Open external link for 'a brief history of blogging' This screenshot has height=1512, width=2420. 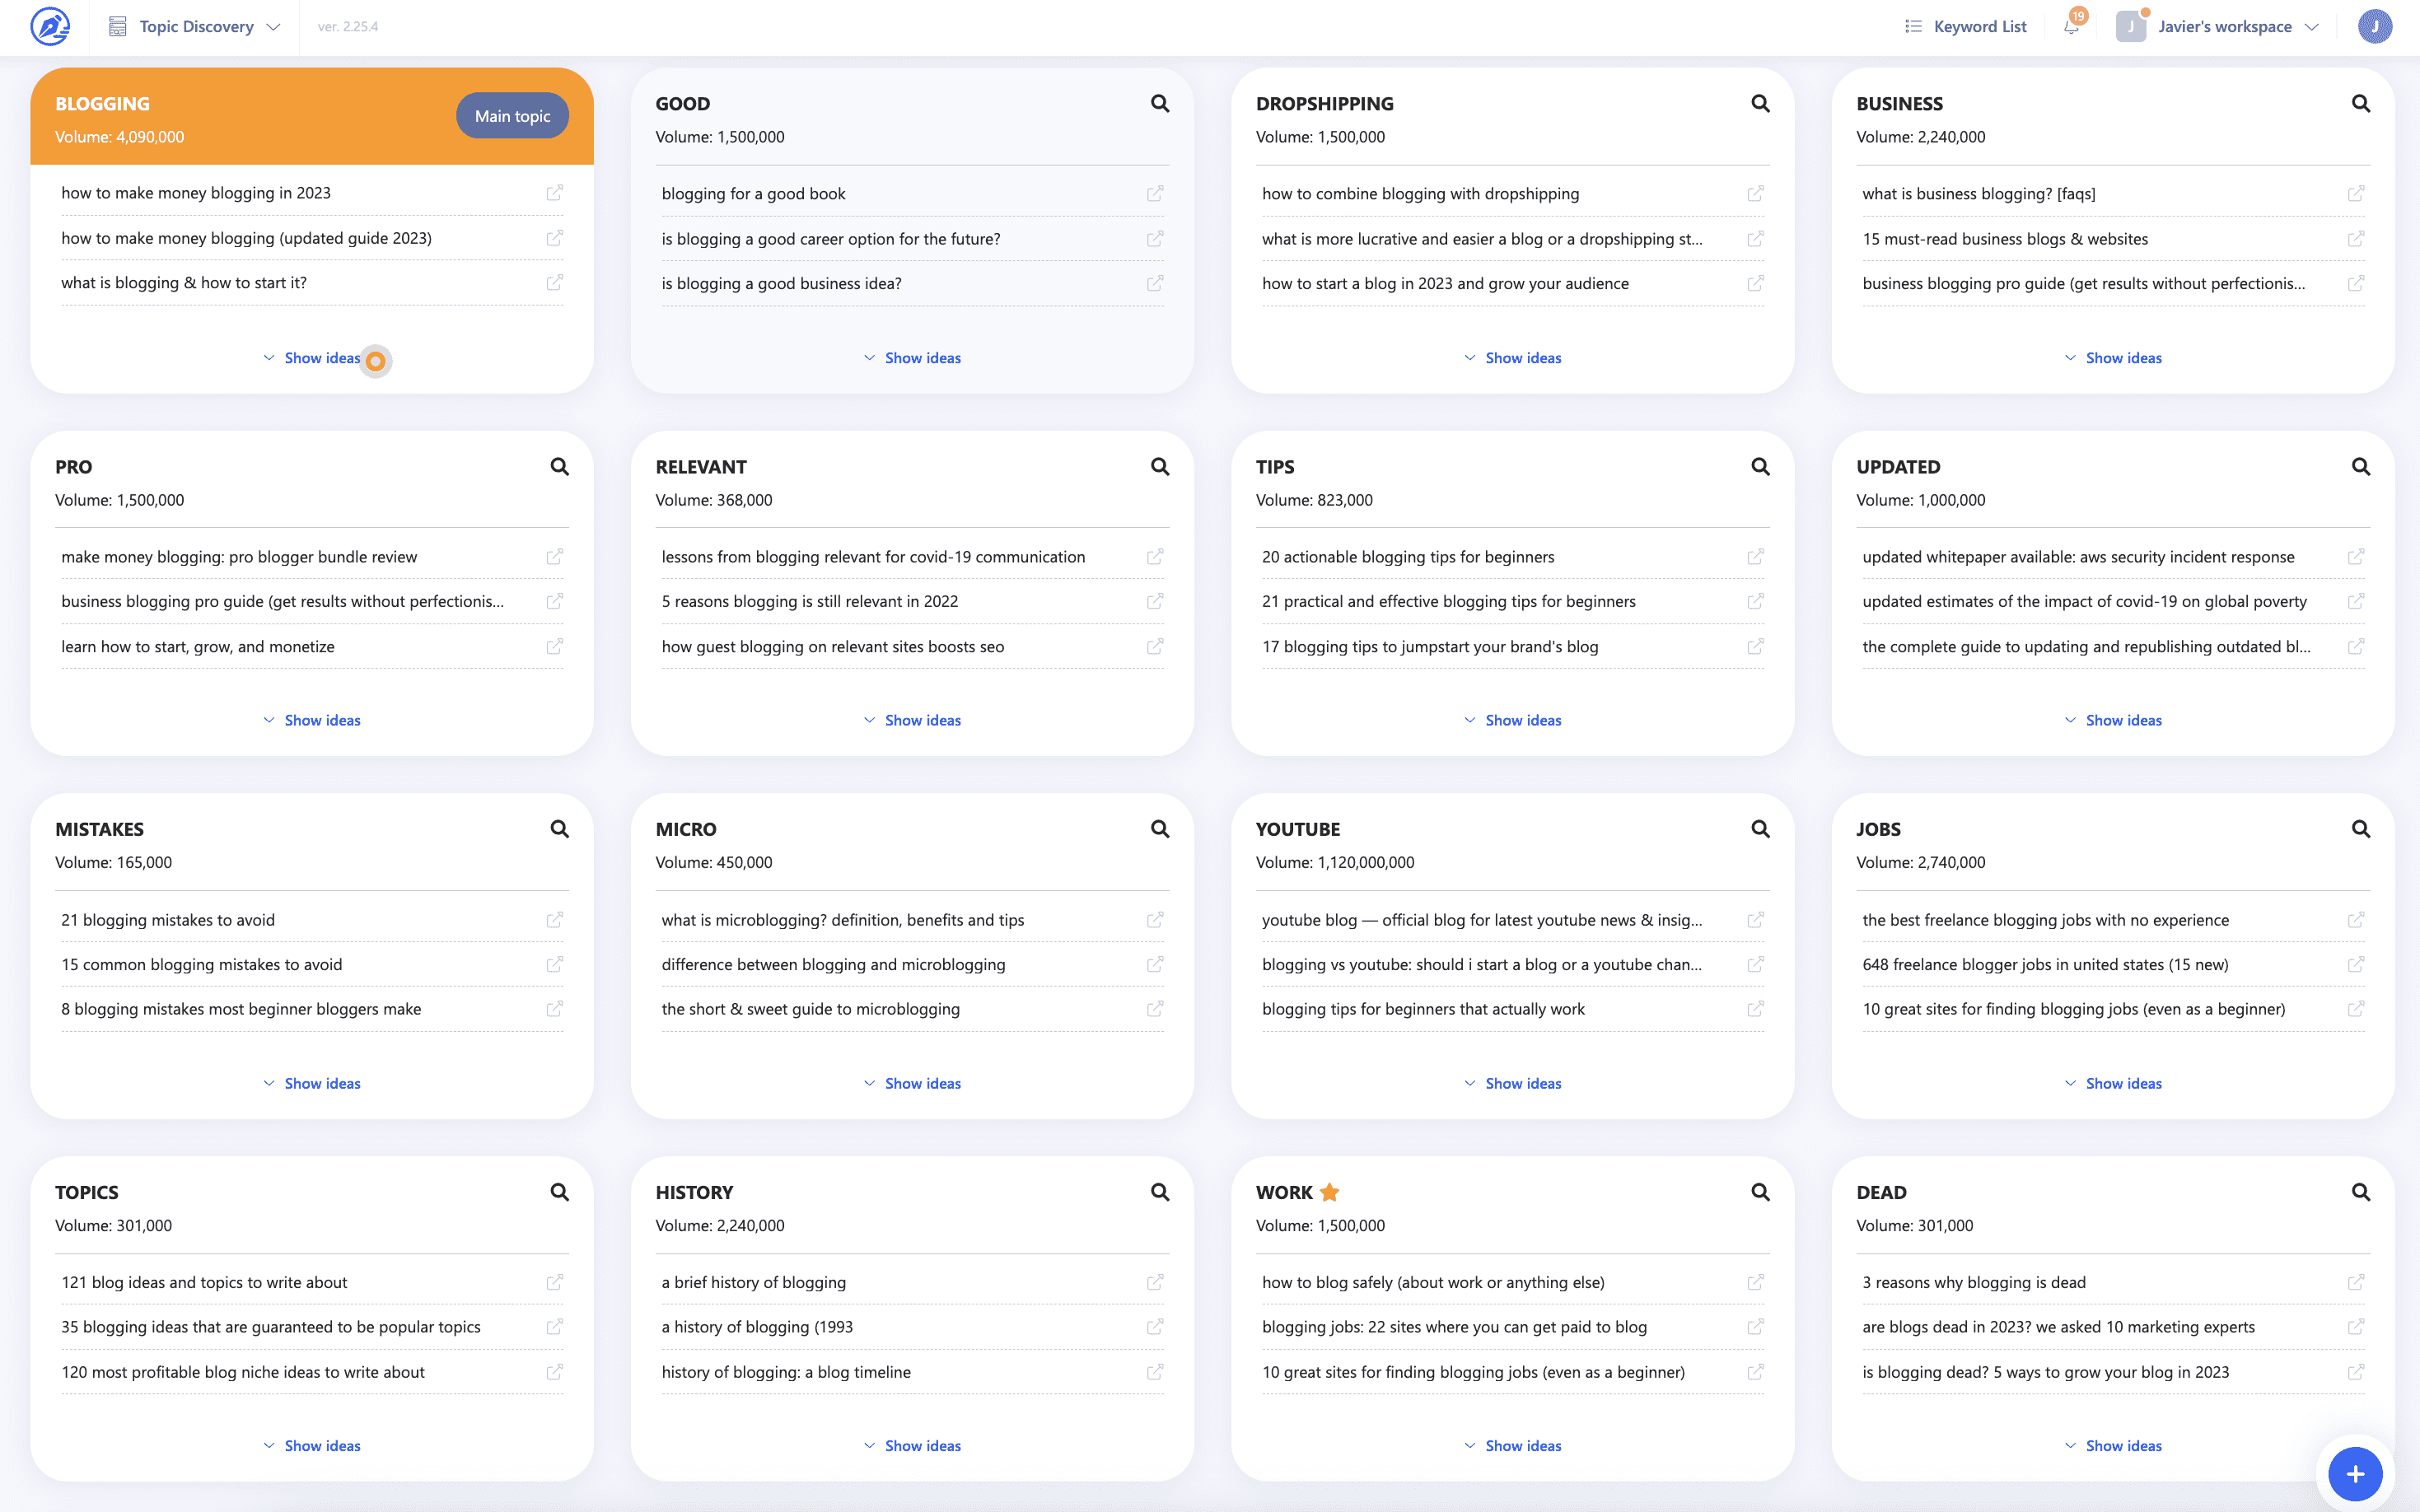click(1155, 1281)
